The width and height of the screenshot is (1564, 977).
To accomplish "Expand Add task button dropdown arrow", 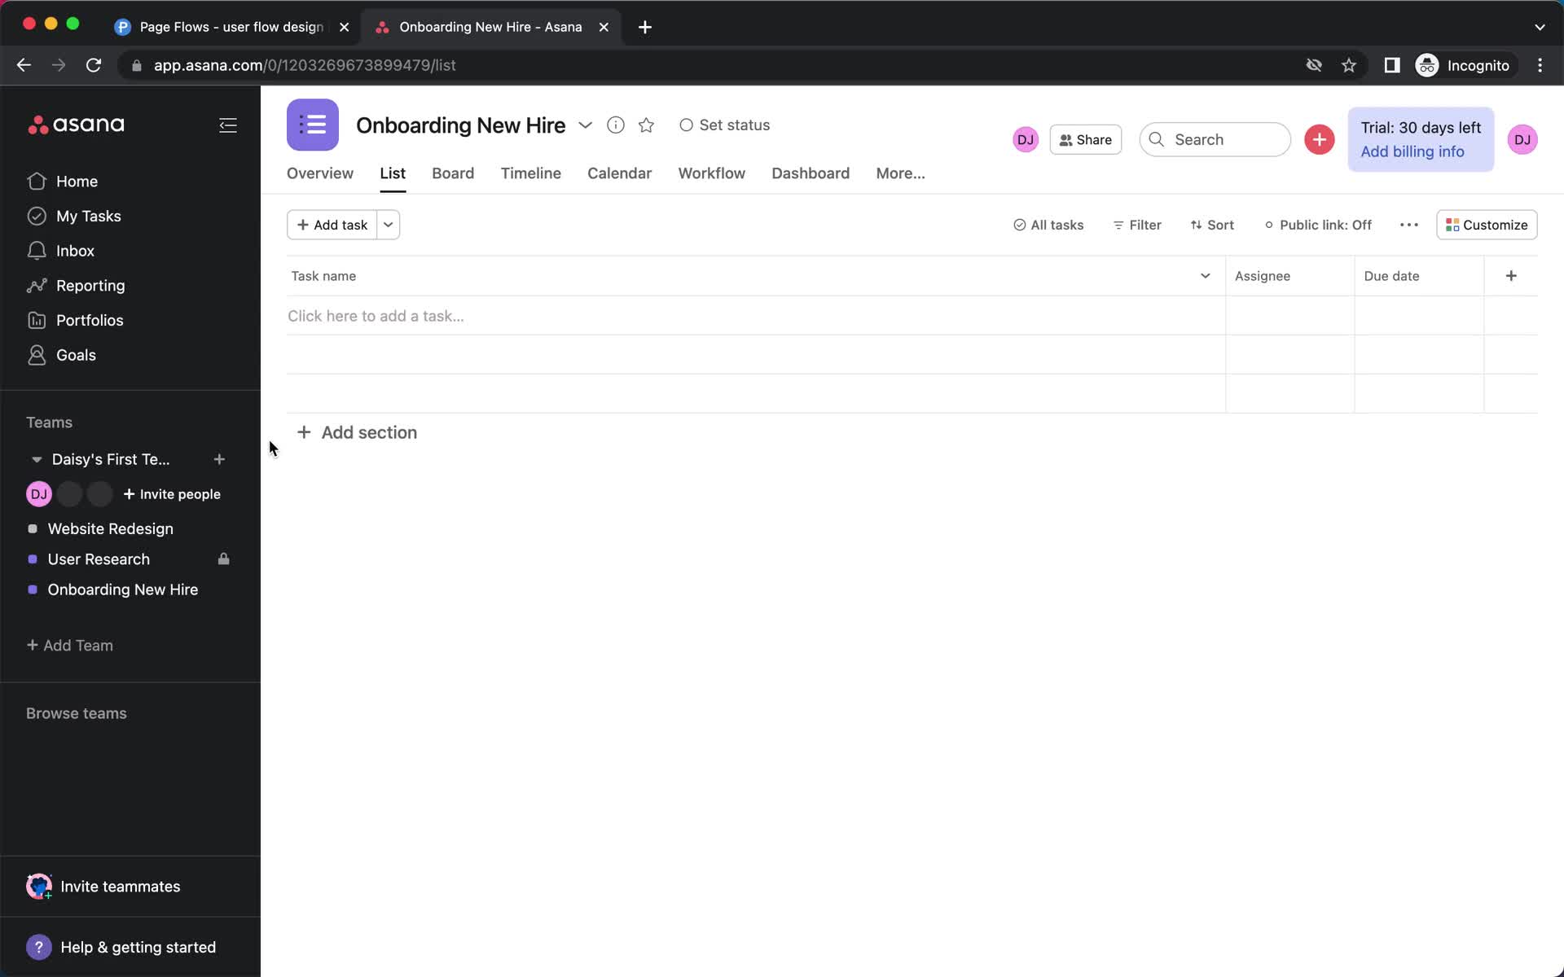I will tap(388, 224).
